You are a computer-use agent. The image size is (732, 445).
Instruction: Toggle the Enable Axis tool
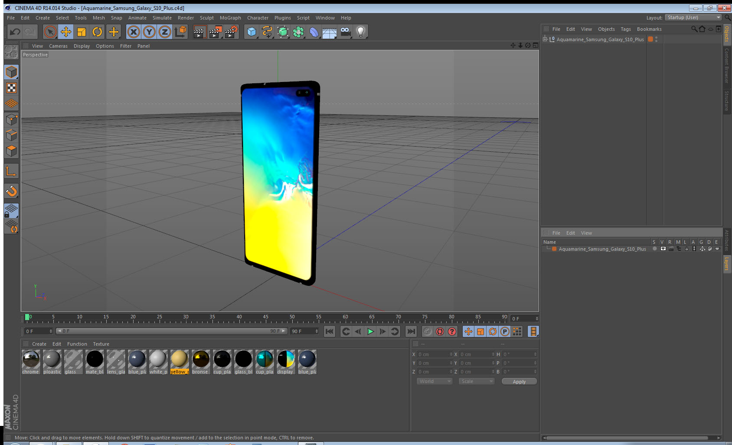11,172
